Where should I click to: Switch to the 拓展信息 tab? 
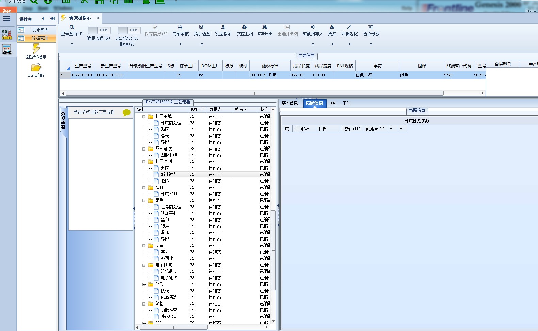[x=314, y=103]
